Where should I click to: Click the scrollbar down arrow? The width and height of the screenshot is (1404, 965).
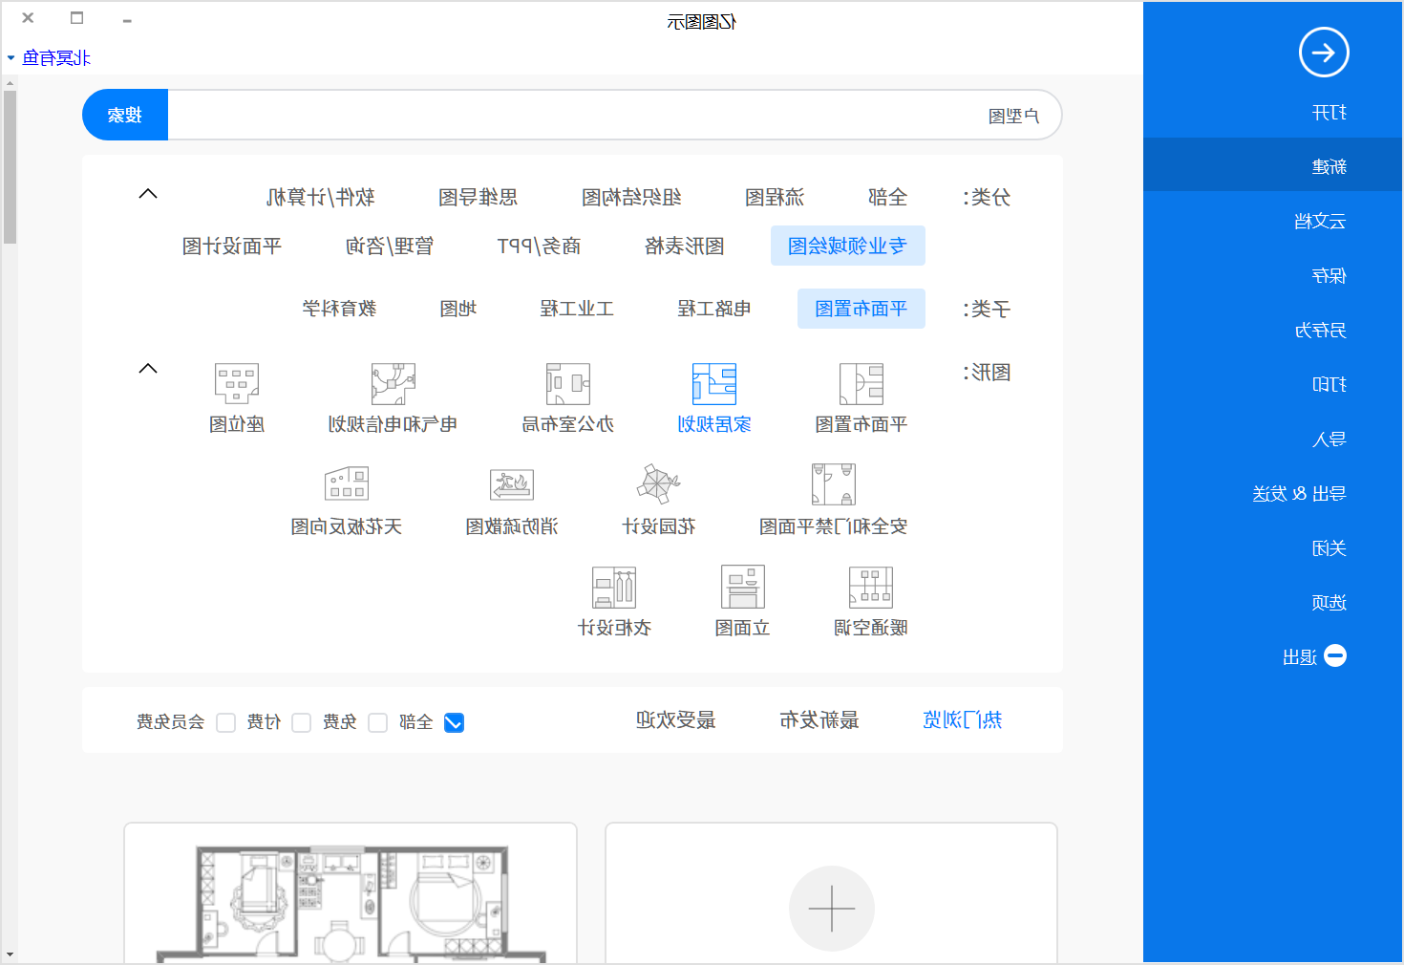coord(10,954)
